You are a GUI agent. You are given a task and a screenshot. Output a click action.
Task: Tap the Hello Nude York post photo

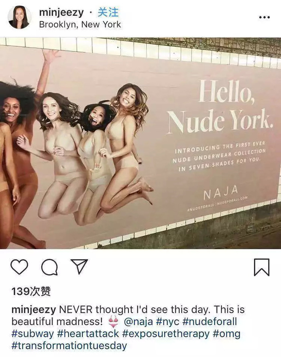tap(140, 143)
